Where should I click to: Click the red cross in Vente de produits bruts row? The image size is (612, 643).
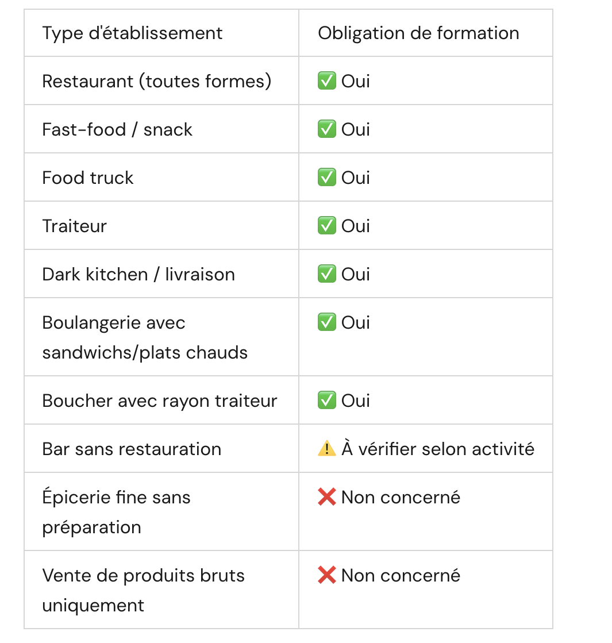click(326, 575)
